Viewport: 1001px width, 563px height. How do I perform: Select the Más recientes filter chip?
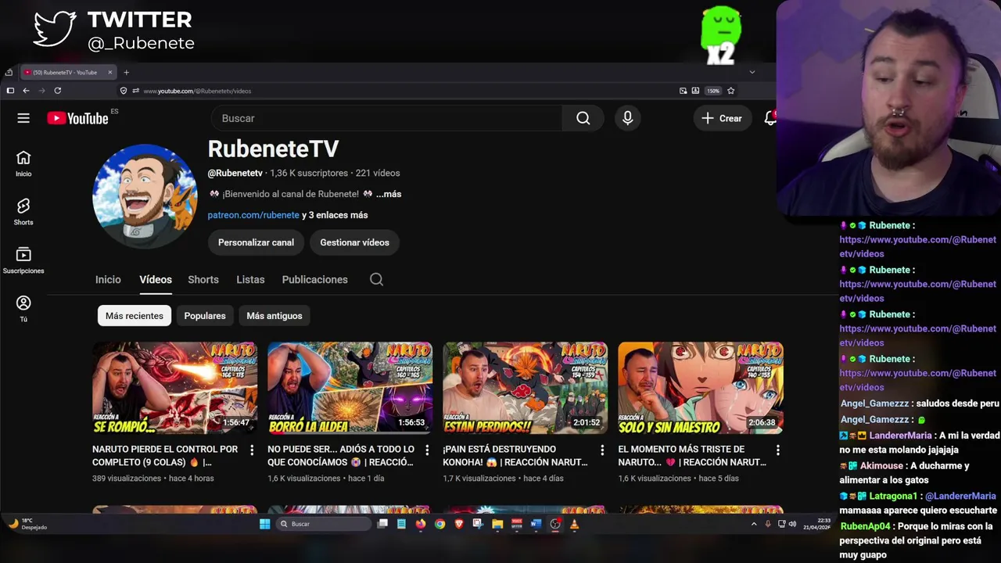pos(135,316)
